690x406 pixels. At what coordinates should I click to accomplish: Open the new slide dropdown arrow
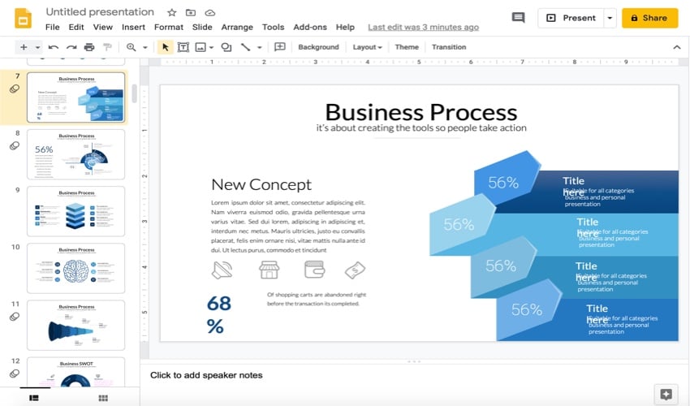(37, 47)
